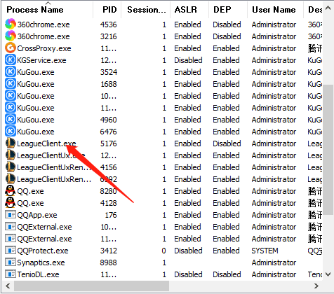Select the KuGou.exe icon with PID 3524

click(x=11, y=72)
